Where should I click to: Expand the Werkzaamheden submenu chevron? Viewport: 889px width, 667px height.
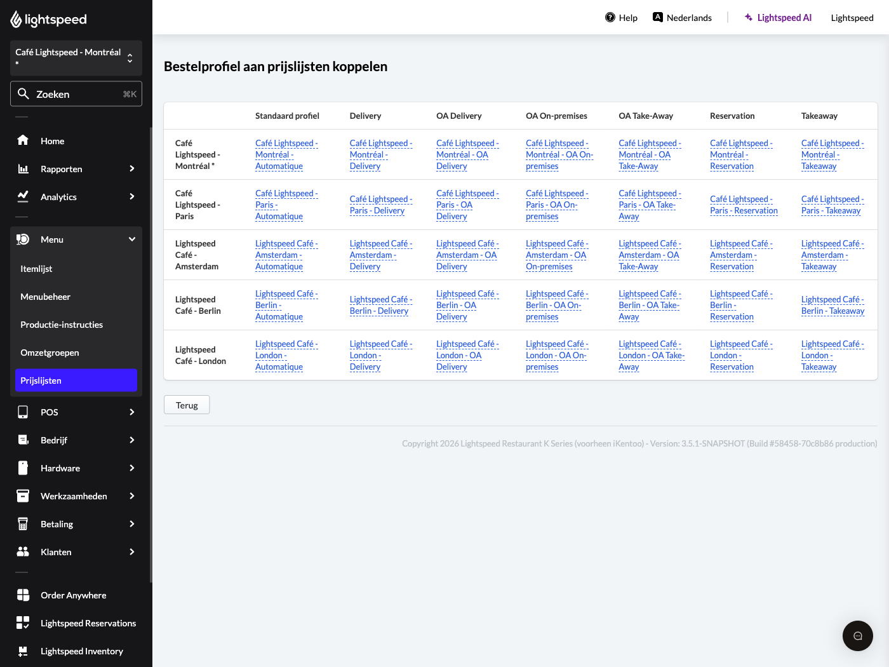coord(132,495)
